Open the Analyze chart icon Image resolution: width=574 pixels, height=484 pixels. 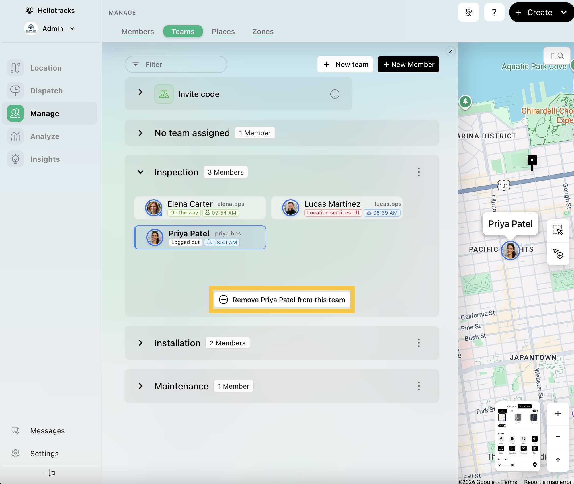(x=15, y=136)
